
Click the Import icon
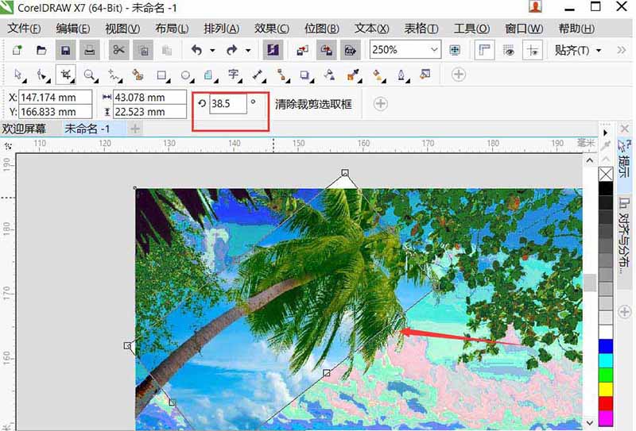click(302, 50)
